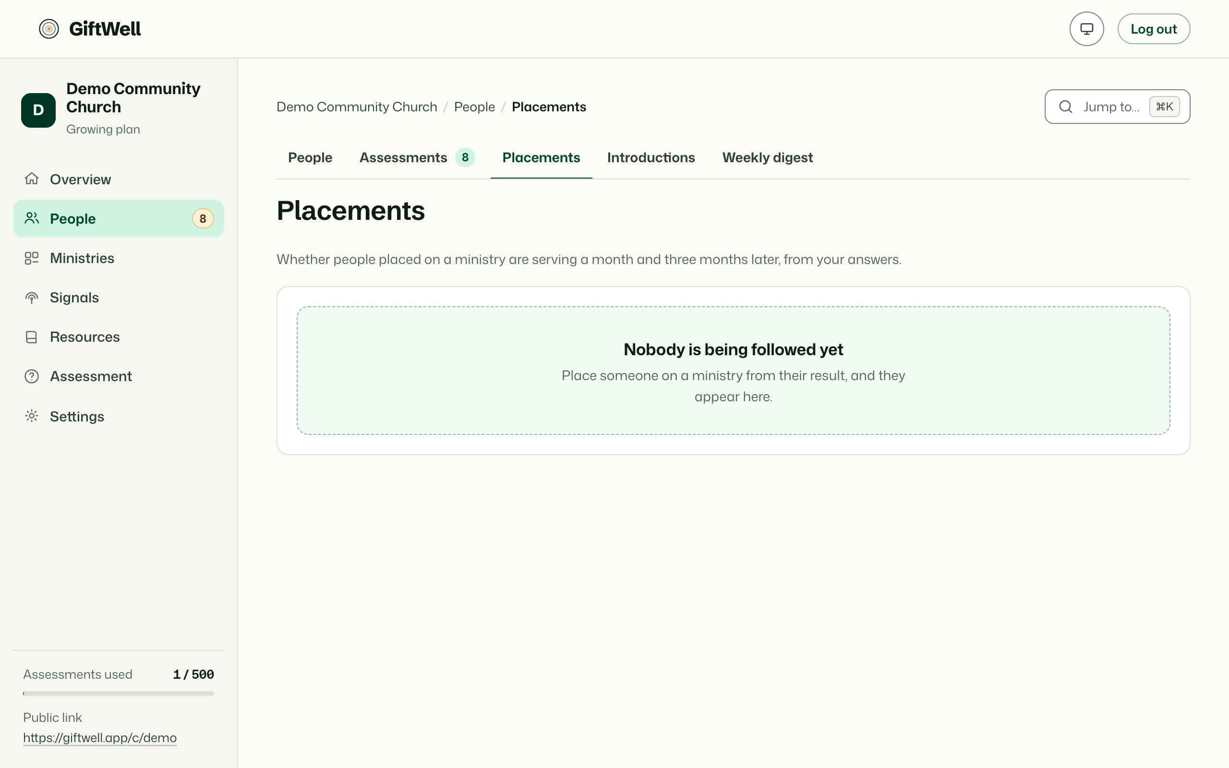Click the Assessments tab count badge 8

point(465,157)
